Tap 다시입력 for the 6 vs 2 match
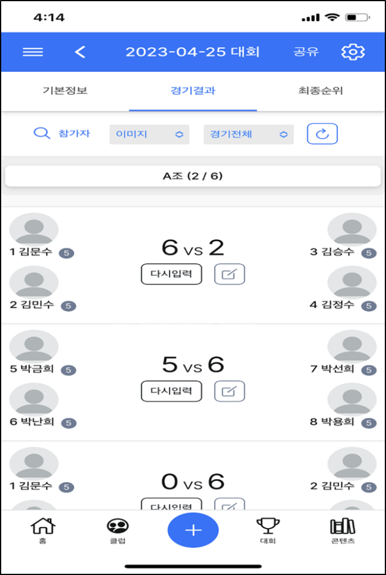The height and width of the screenshot is (575, 386). click(x=171, y=274)
